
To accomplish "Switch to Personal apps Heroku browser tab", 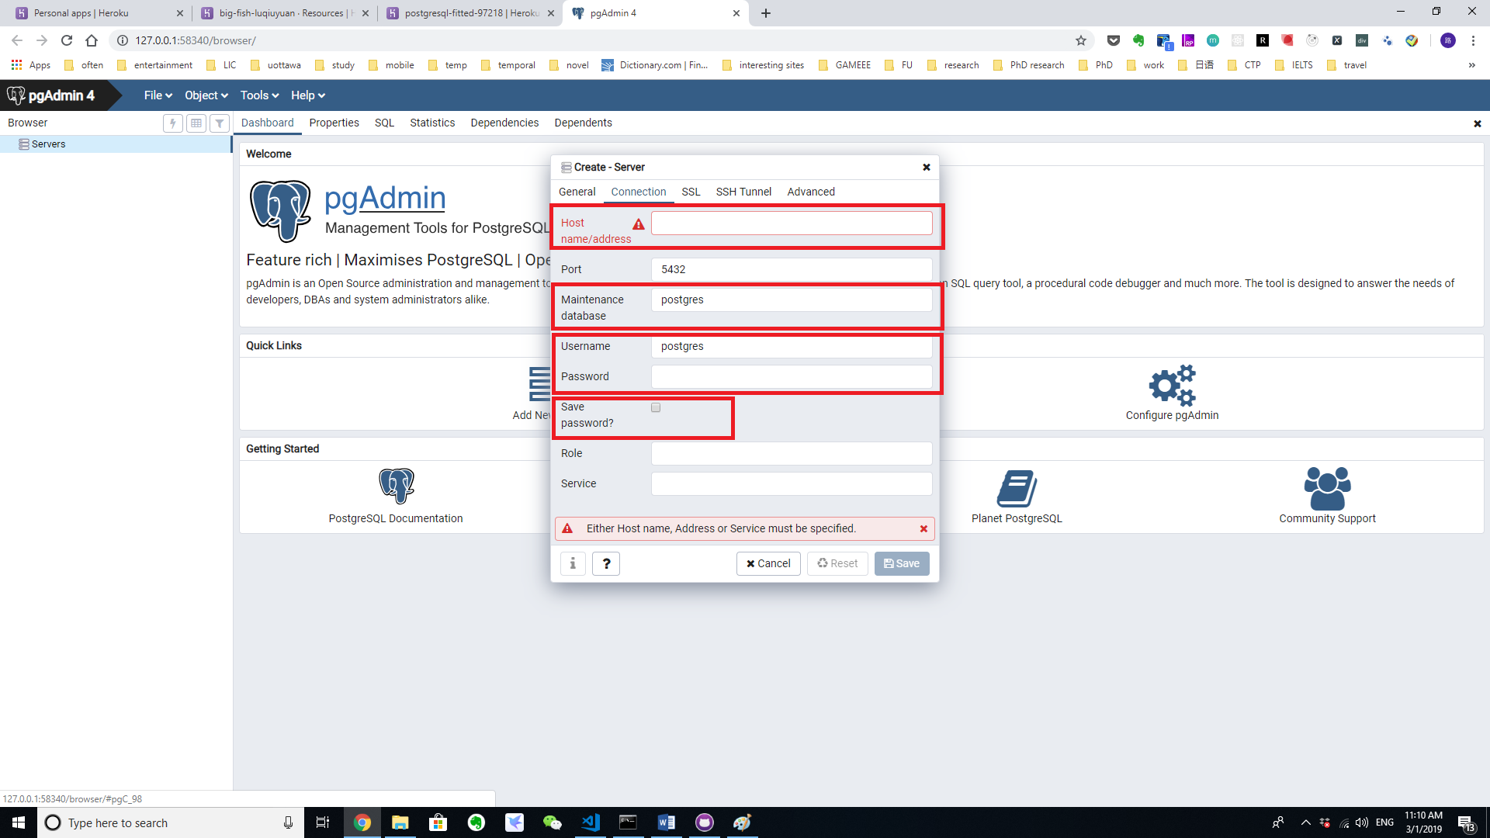I will (x=99, y=13).
